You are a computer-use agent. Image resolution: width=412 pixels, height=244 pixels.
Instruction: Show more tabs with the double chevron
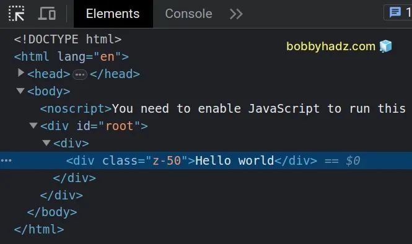pyautogui.click(x=236, y=14)
